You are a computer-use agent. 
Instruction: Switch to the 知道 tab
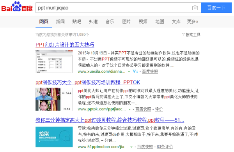[x=94, y=21]
